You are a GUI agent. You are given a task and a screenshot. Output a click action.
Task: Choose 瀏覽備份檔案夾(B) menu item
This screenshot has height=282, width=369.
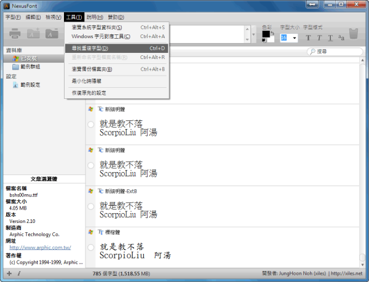point(117,69)
